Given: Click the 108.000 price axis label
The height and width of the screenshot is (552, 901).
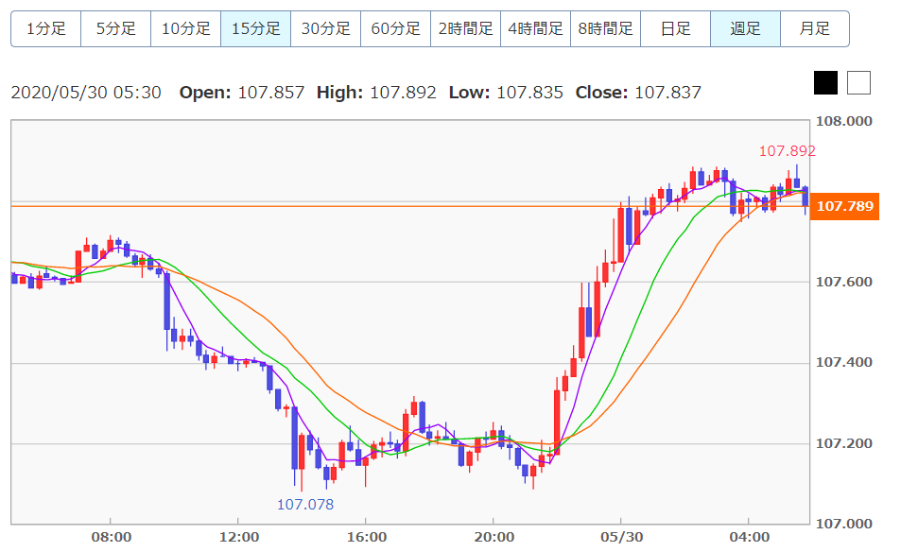Looking at the screenshot, I should [844, 121].
